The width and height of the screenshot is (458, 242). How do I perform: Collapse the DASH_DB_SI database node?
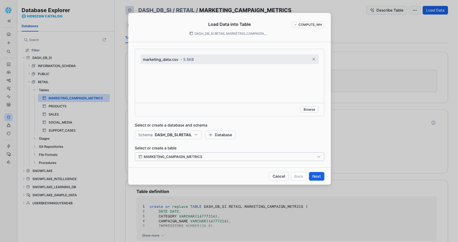[x=24, y=58]
